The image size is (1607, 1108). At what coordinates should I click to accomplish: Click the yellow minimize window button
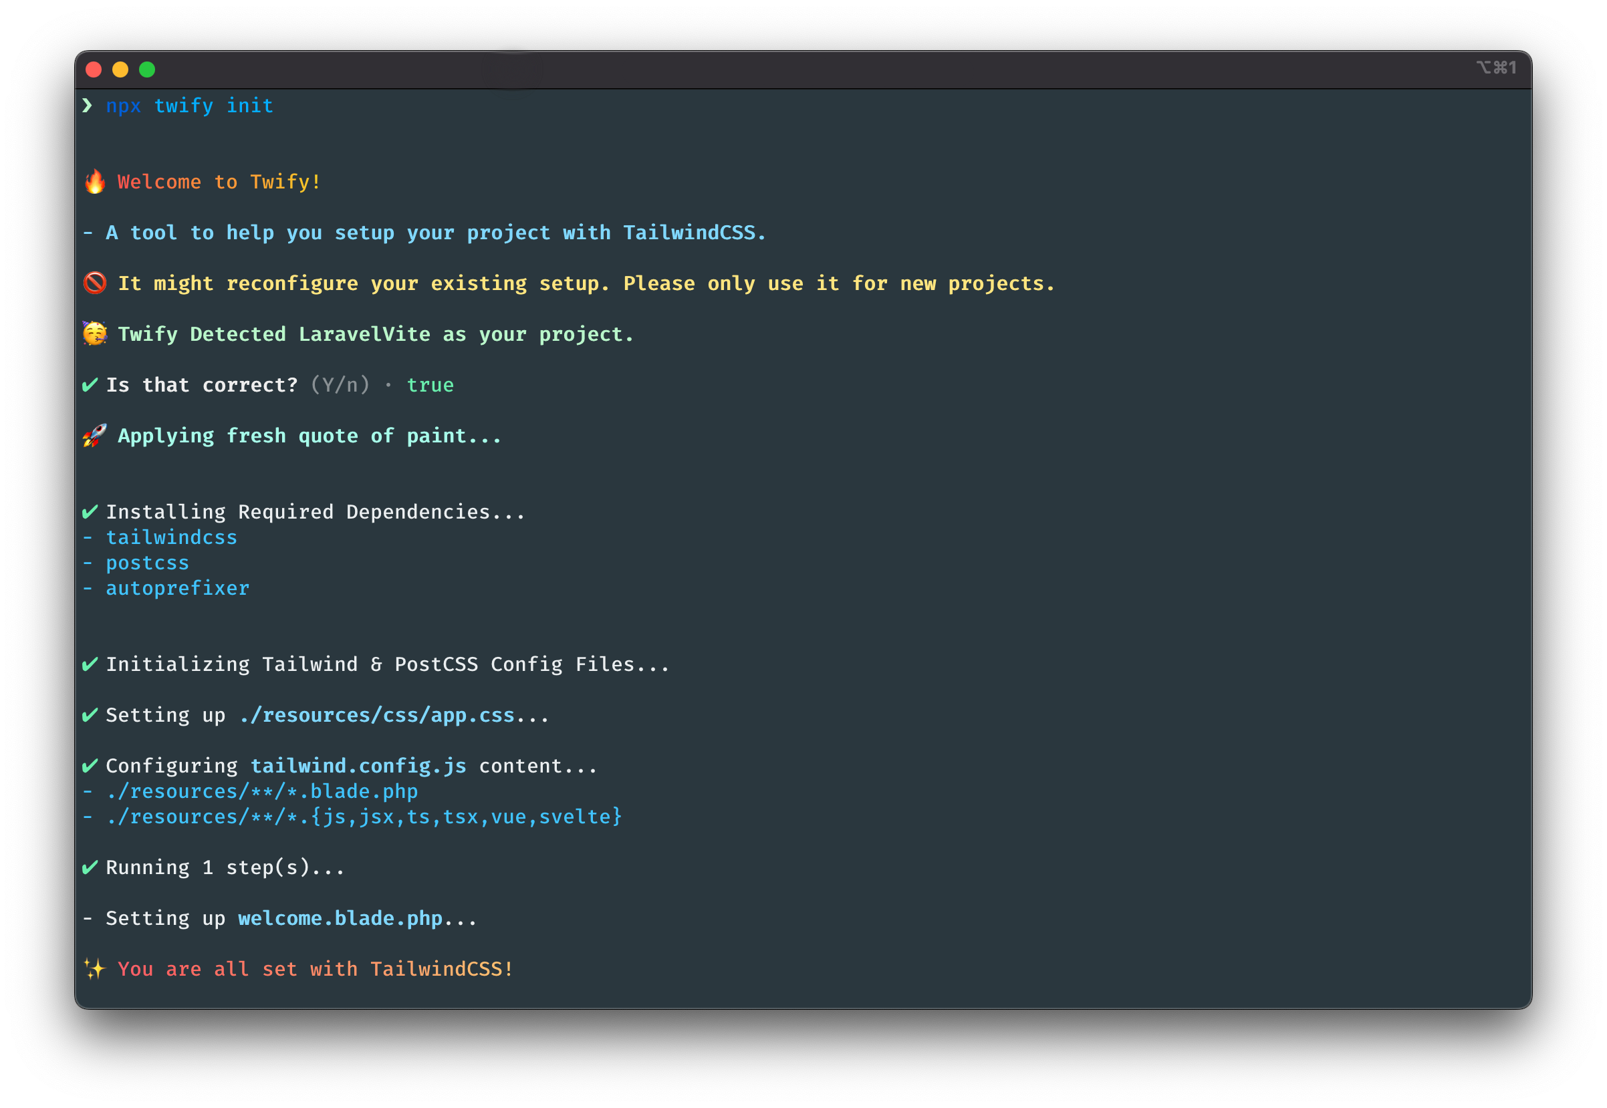[120, 70]
